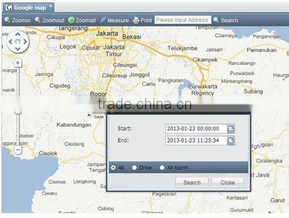The height and width of the screenshot is (218, 289).
Task: Click the dialog Close button
Action: tap(227, 182)
